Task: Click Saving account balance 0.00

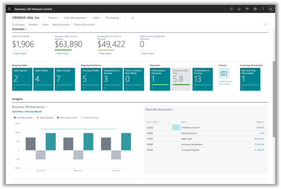Action: pyautogui.click(x=262, y=133)
